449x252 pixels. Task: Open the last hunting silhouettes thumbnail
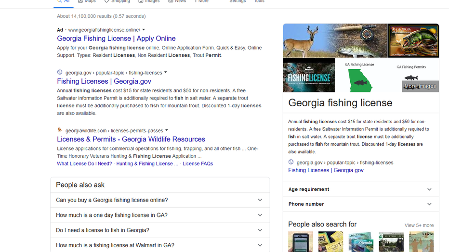[422, 242]
